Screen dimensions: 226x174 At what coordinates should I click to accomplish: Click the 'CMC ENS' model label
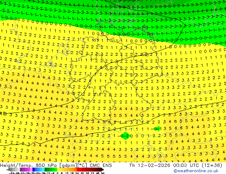click(101, 165)
